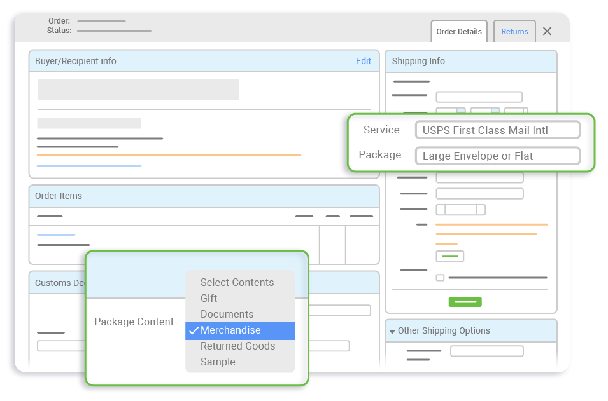Open the Package dropdown showing Large Envelope

click(x=497, y=156)
